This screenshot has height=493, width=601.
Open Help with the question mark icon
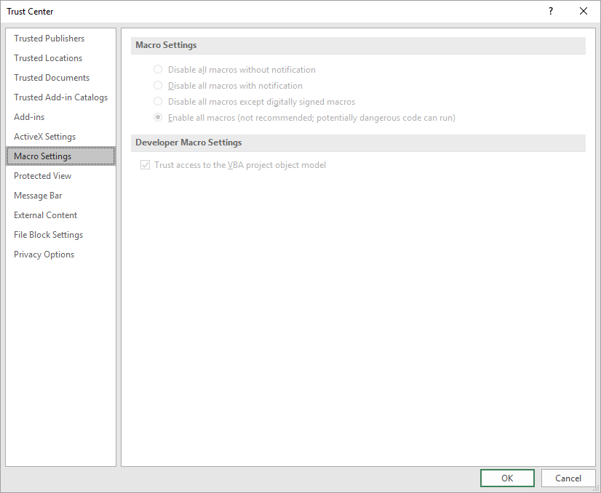coord(550,11)
